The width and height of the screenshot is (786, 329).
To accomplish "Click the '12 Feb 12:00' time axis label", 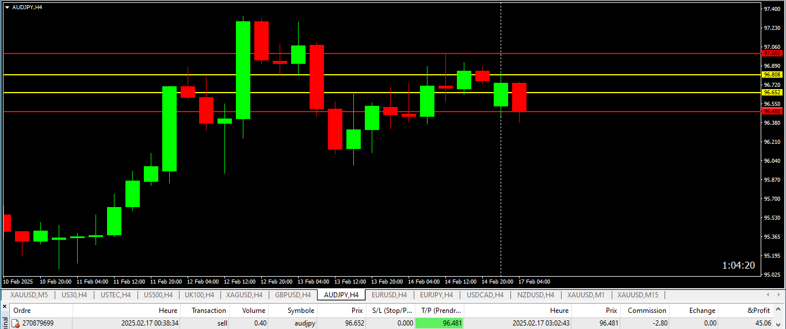I will [x=239, y=282].
